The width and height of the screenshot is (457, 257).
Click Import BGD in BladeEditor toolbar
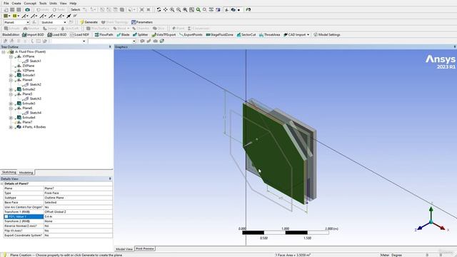[33, 35]
